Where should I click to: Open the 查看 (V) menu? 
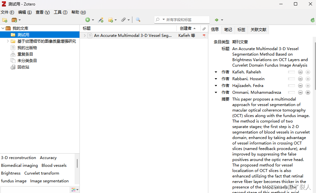43,12
